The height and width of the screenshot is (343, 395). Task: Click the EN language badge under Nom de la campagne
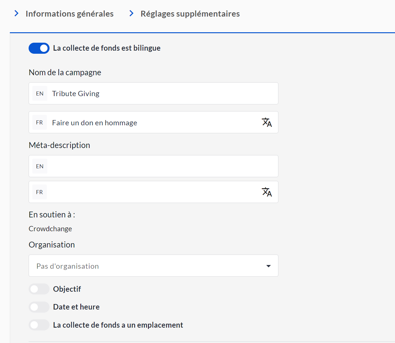pyautogui.click(x=40, y=94)
